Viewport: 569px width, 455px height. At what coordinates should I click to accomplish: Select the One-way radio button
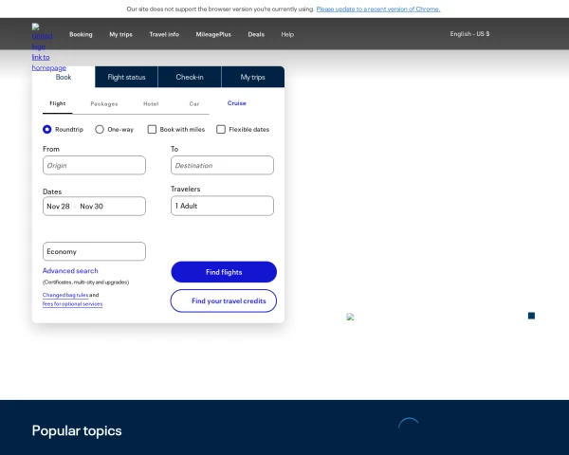click(100, 129)
